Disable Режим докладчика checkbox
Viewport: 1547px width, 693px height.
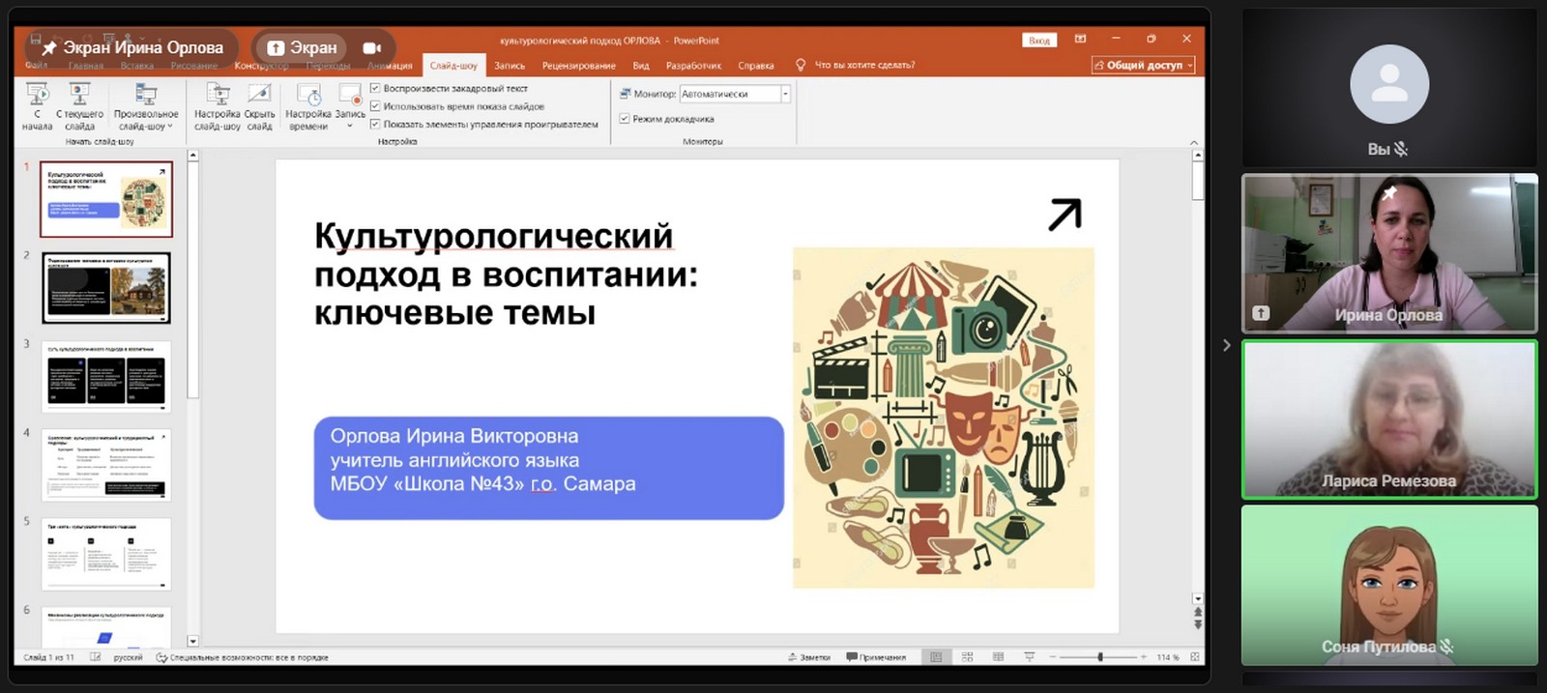[x=625, y=119]
